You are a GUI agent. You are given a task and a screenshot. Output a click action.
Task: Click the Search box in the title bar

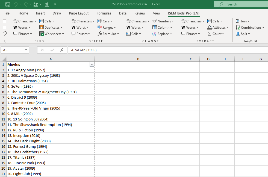pos(241,4)
